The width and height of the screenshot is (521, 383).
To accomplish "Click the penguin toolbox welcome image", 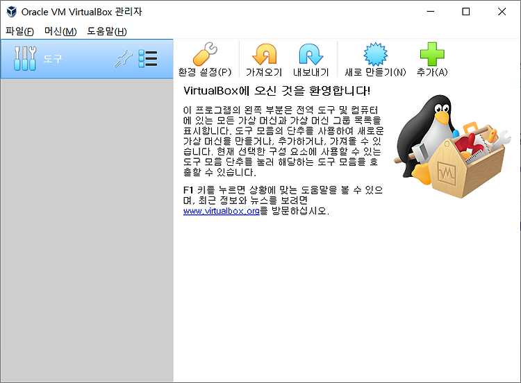I will (x=452, y=146).
